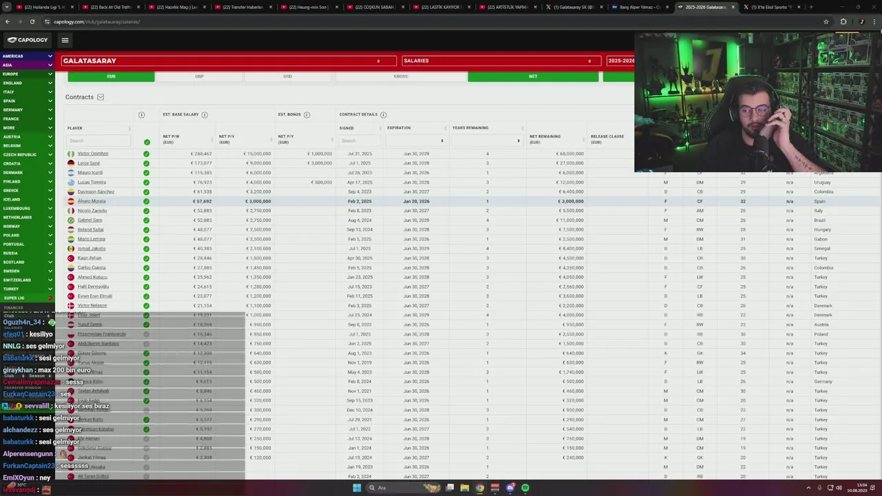
Task: Sort by Player column sort icon
Action: click(130, 128)
